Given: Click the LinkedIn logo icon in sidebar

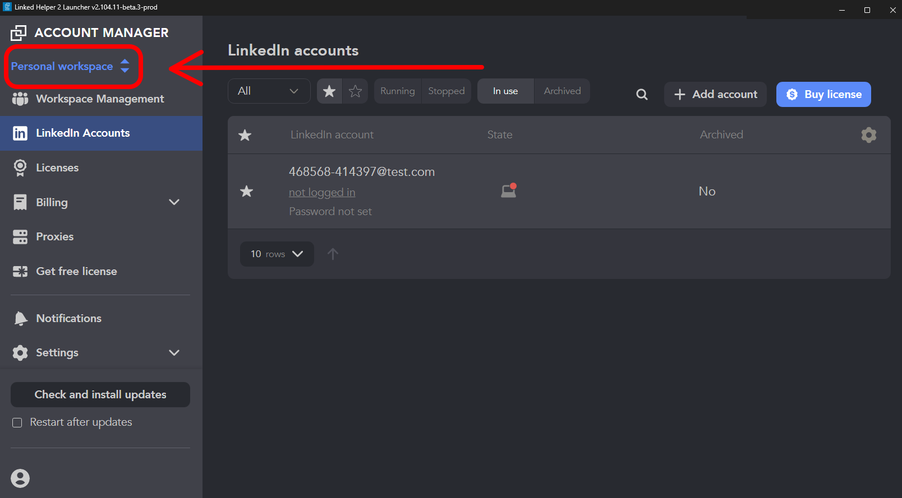Looking at the screenshot, I should click(20, 133).
